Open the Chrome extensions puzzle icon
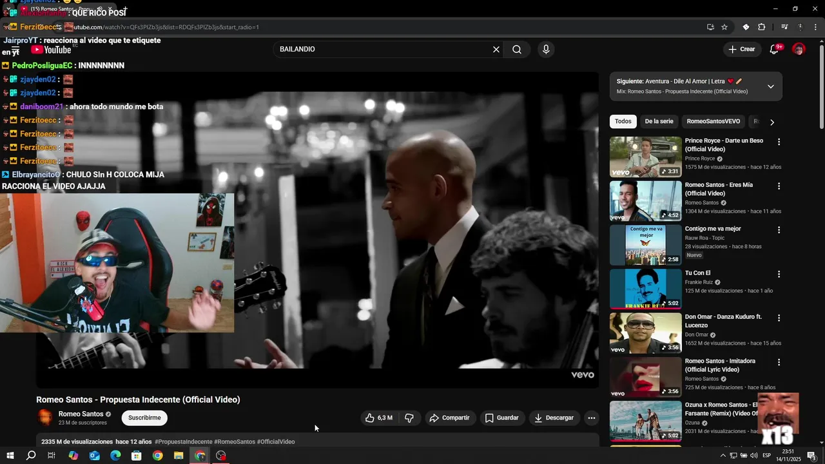The height and width of the screenshot is (464, 825). tap(762, 27)
